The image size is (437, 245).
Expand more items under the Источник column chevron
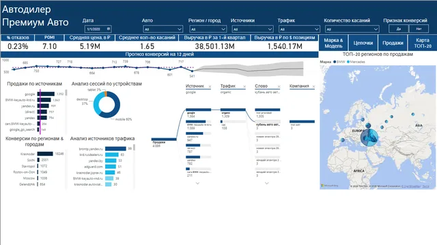point(197,183)
